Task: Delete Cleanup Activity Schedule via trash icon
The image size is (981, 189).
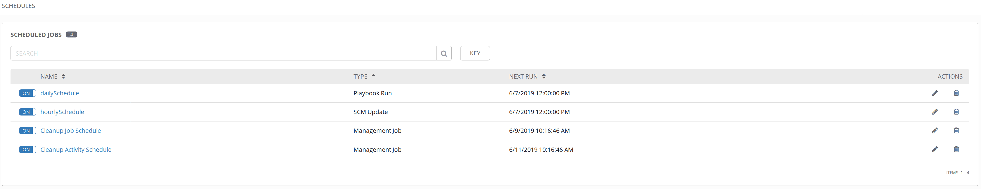Action: 956,150
